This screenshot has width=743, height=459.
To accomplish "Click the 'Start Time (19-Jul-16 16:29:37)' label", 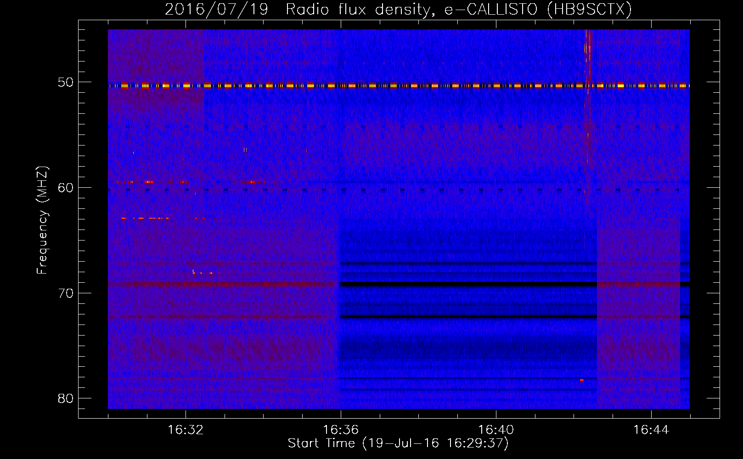I will pos(398,443).
